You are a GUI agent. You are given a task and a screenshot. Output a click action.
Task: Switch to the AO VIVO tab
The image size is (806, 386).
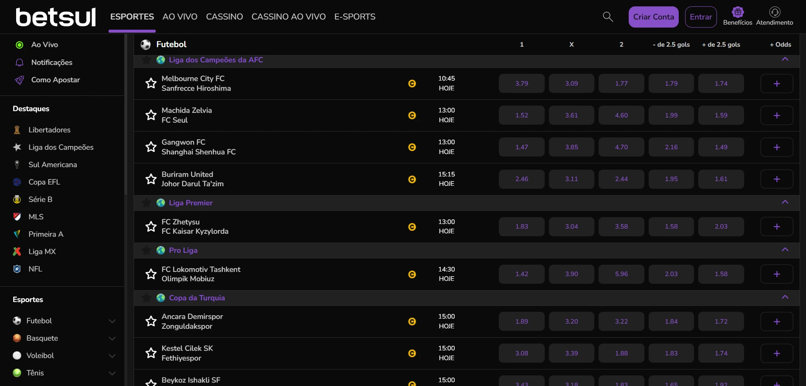180,17
